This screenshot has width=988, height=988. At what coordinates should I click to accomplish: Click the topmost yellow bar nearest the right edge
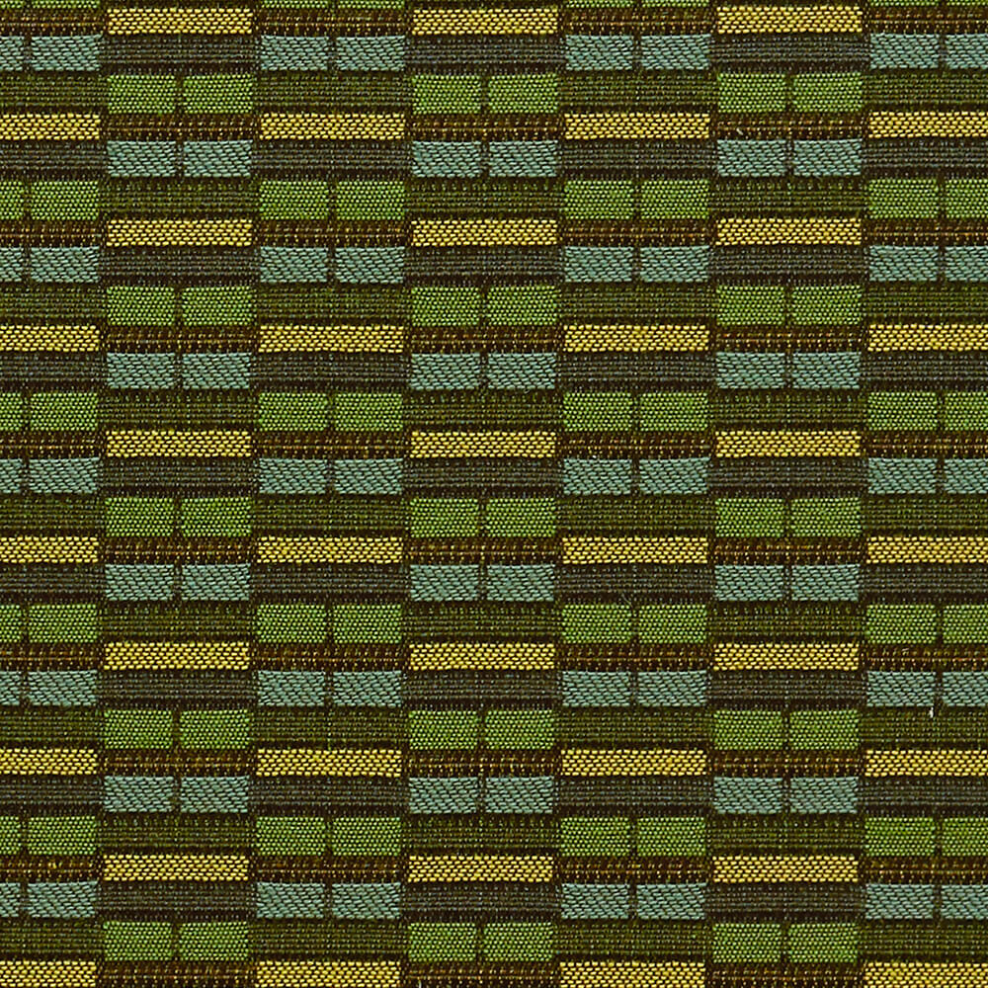(787, 20)
